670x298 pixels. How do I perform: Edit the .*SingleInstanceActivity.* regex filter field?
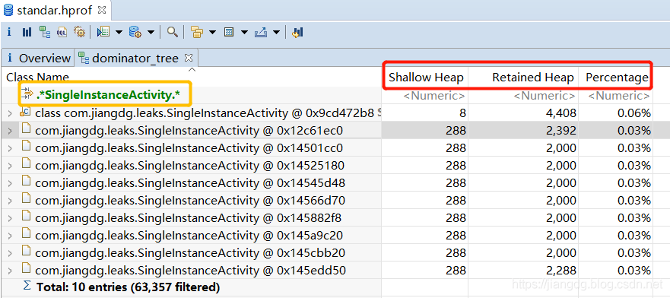108,95
